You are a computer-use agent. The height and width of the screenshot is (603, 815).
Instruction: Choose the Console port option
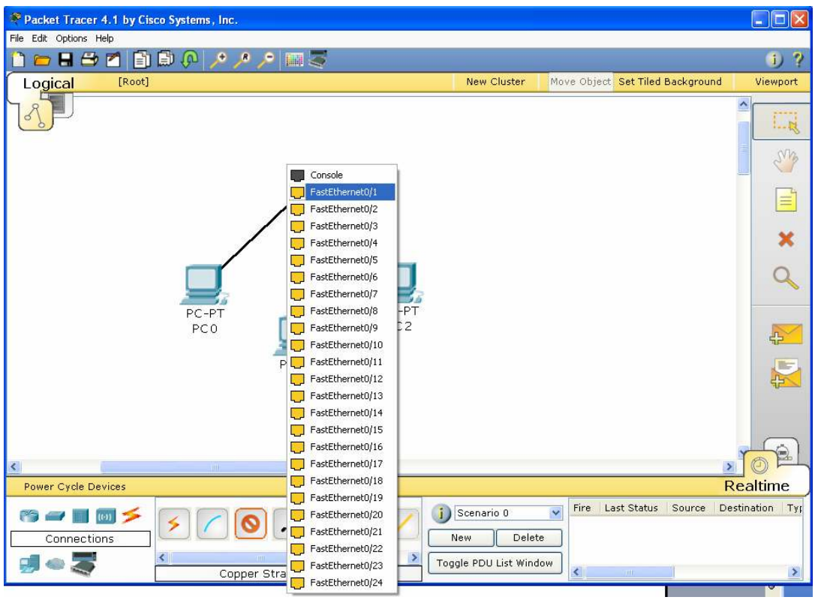[326, 175]
